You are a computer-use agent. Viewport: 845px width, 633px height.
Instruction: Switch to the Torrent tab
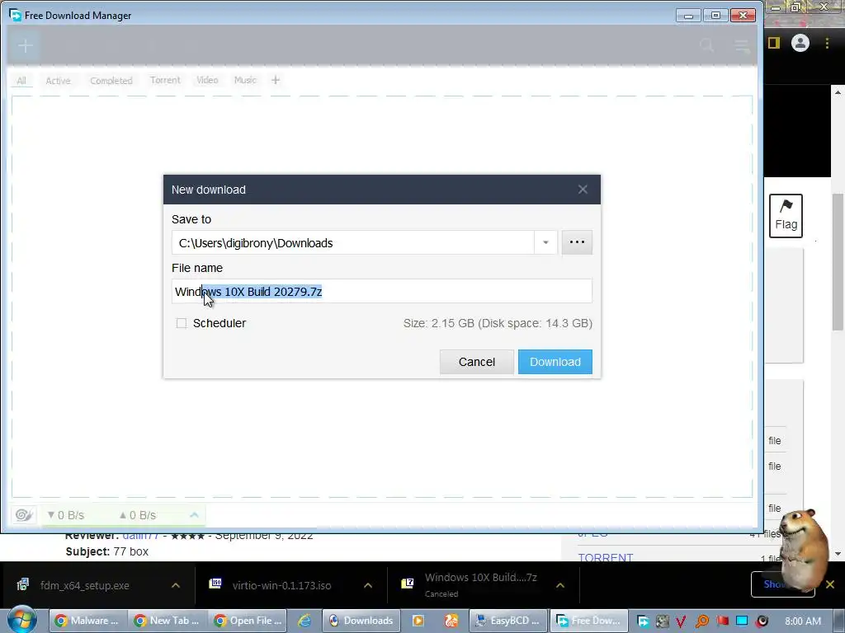[x=165, y=80]
